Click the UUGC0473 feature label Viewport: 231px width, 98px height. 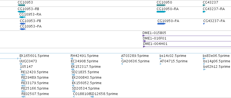(x=28, y=61)
